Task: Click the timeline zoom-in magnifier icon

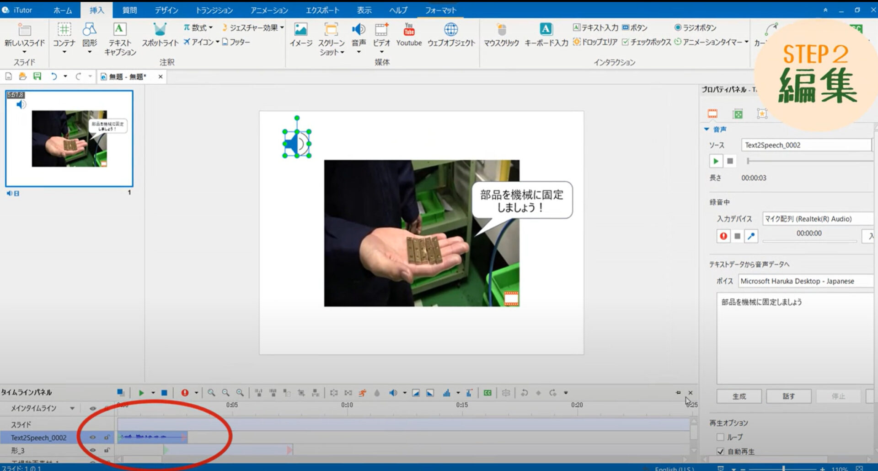Action: [211, 393]
